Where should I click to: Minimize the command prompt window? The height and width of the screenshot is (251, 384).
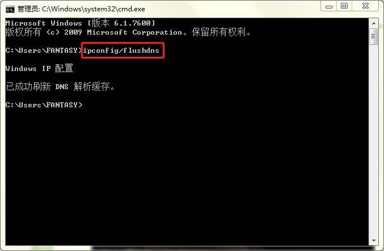329,6
